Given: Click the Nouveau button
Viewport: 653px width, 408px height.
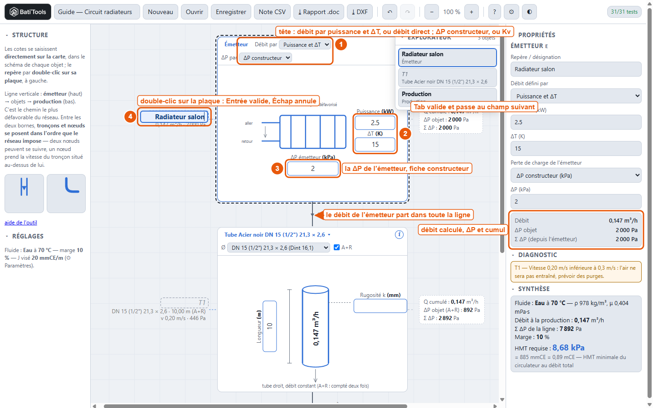Looking at the screenshot, I should pyautogui.click(x=161, y=12).
